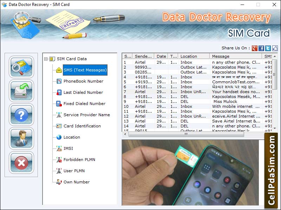Image resolution: width=281 pixels, height=210 pixels.
Task: Select SMS (Text Messages) in tree
Action: 85,70
